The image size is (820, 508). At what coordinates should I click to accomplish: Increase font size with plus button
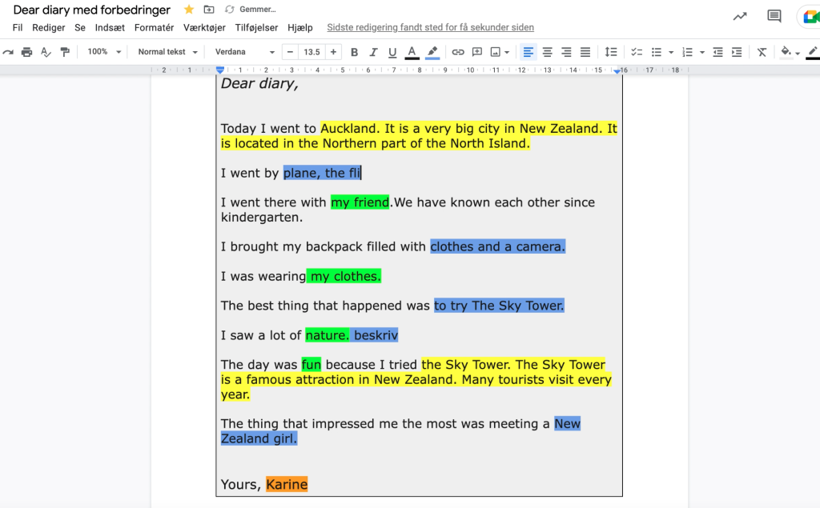(333, 52)
